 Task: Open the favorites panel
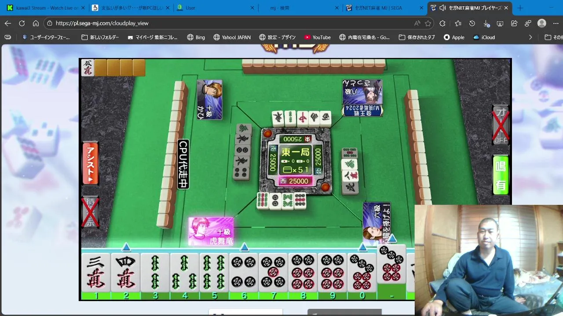pos(458,23)
